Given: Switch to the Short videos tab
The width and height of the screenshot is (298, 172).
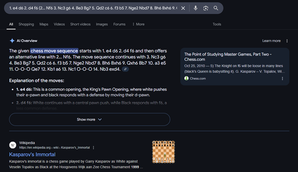Looking at the screenshot, I should pyautogui.click(x=80, y=24).
